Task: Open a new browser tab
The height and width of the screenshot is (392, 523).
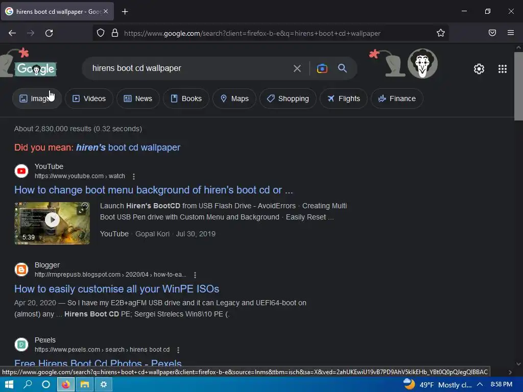Action: point(125,12)
